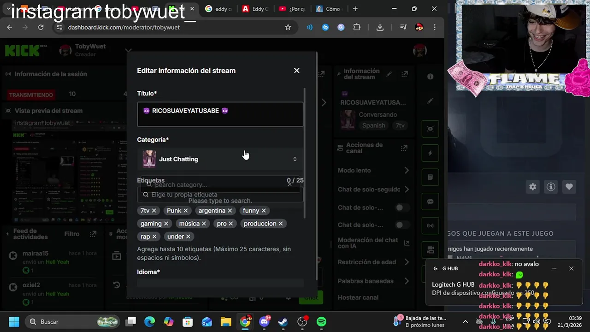Click the notes document sidebar icon
590x332 pixels.
430,178
